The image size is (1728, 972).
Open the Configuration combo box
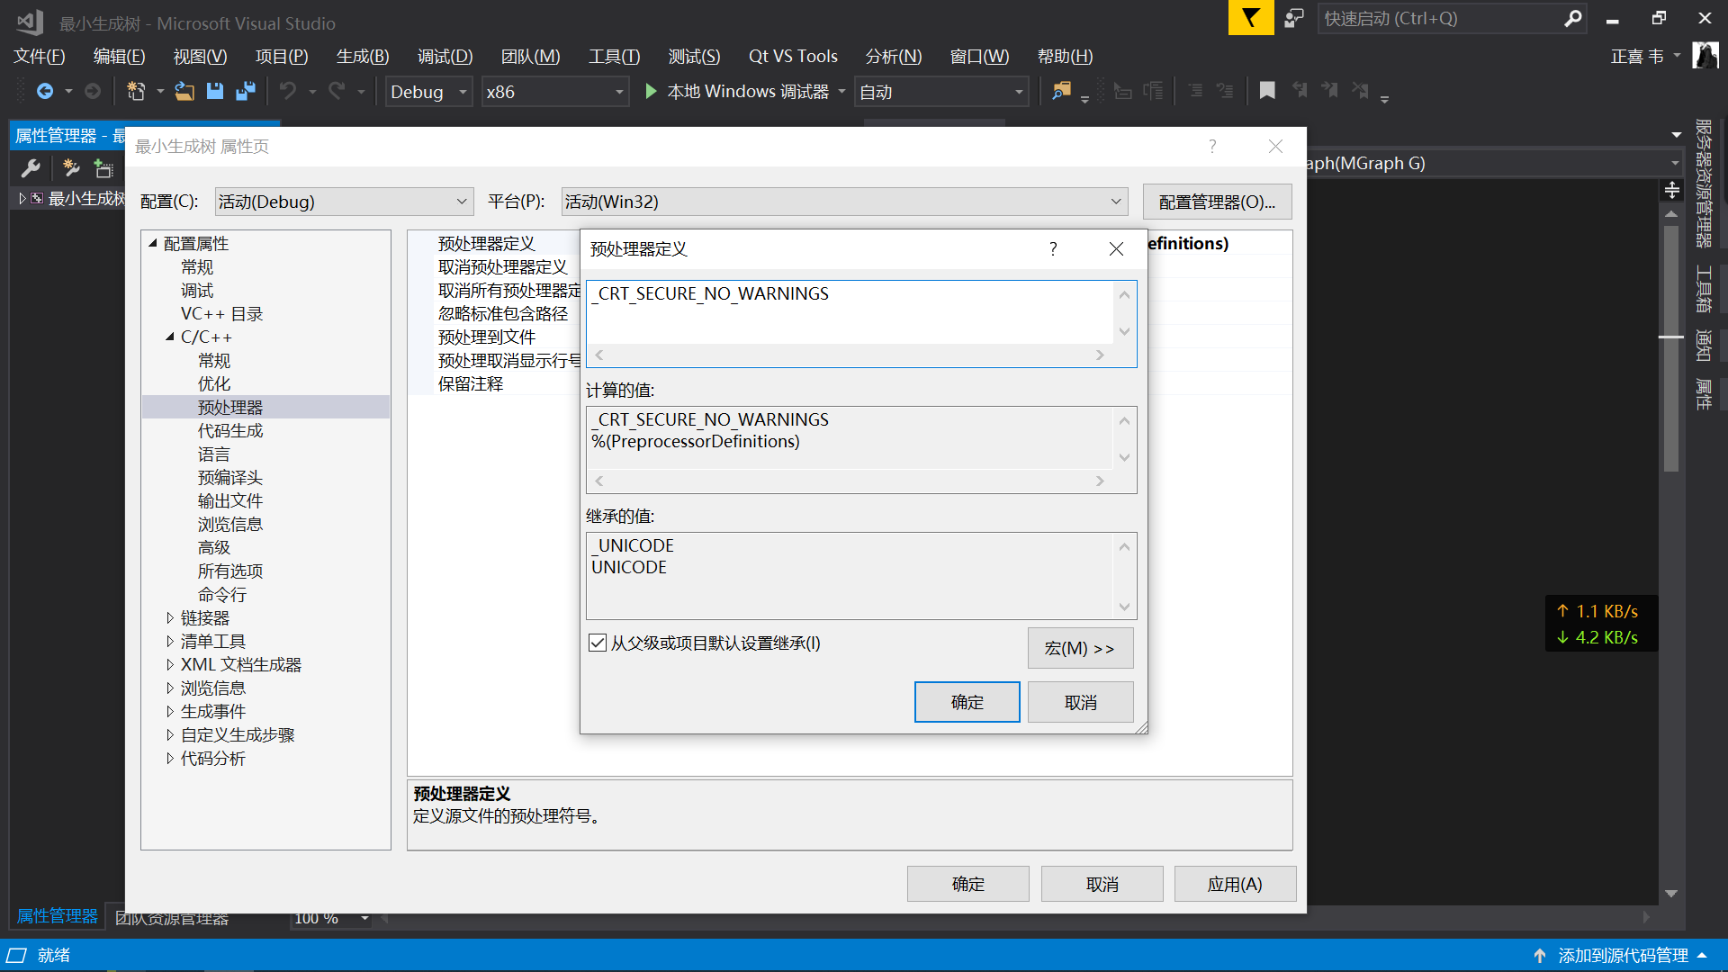pos(345,202)
